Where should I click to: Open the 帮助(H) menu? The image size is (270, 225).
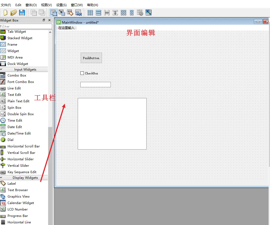93,5
